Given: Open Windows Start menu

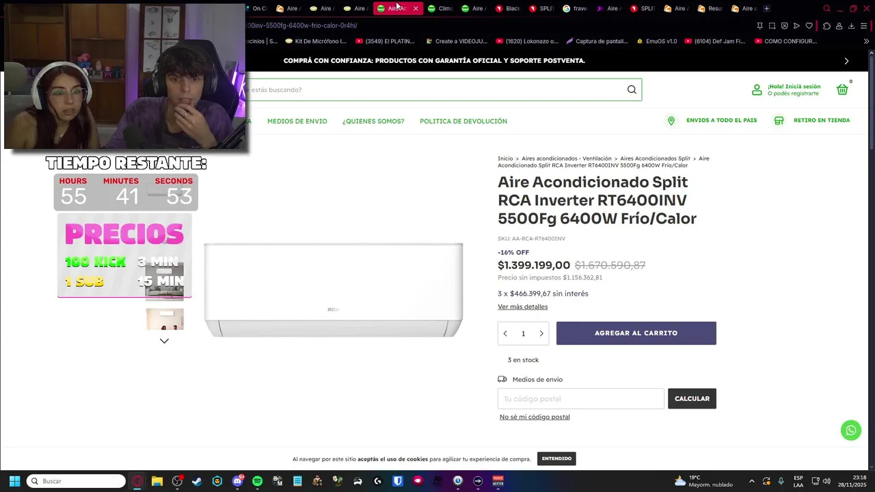Looking at the screenshot, I should point(14,481).
